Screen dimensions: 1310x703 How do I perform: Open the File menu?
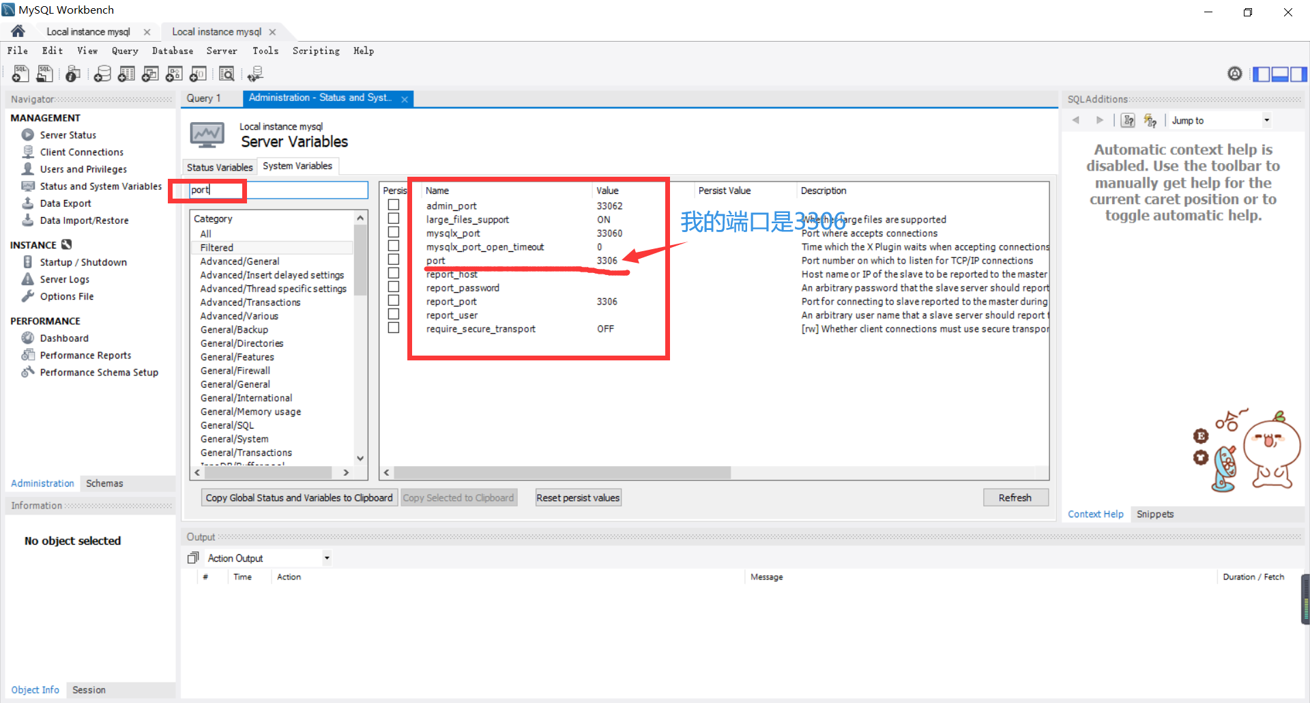click(18, 51)
